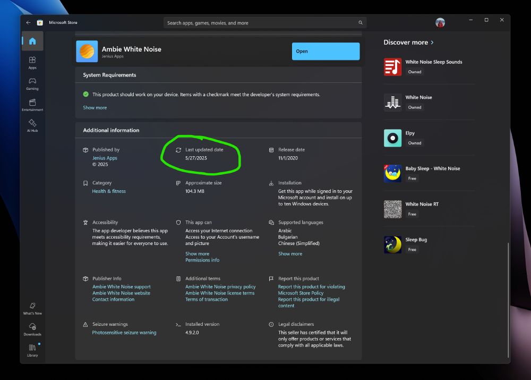
Task: Click the Microsoft Store logo icon
Action: [40, 23]
